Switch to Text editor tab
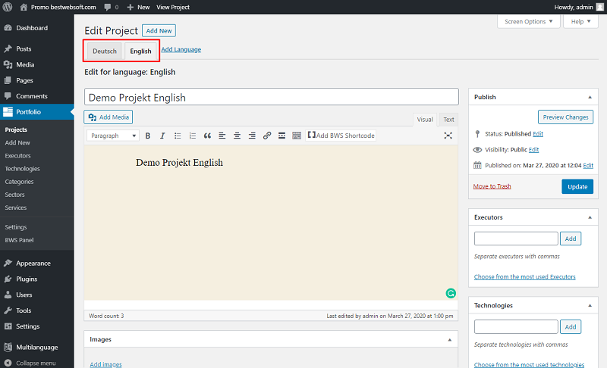 point(448,120)
